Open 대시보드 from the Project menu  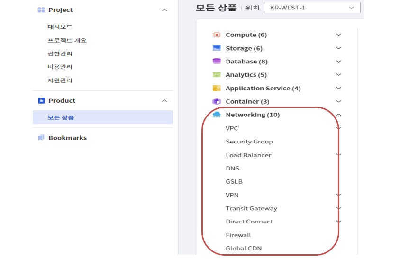tap(60, 27)
